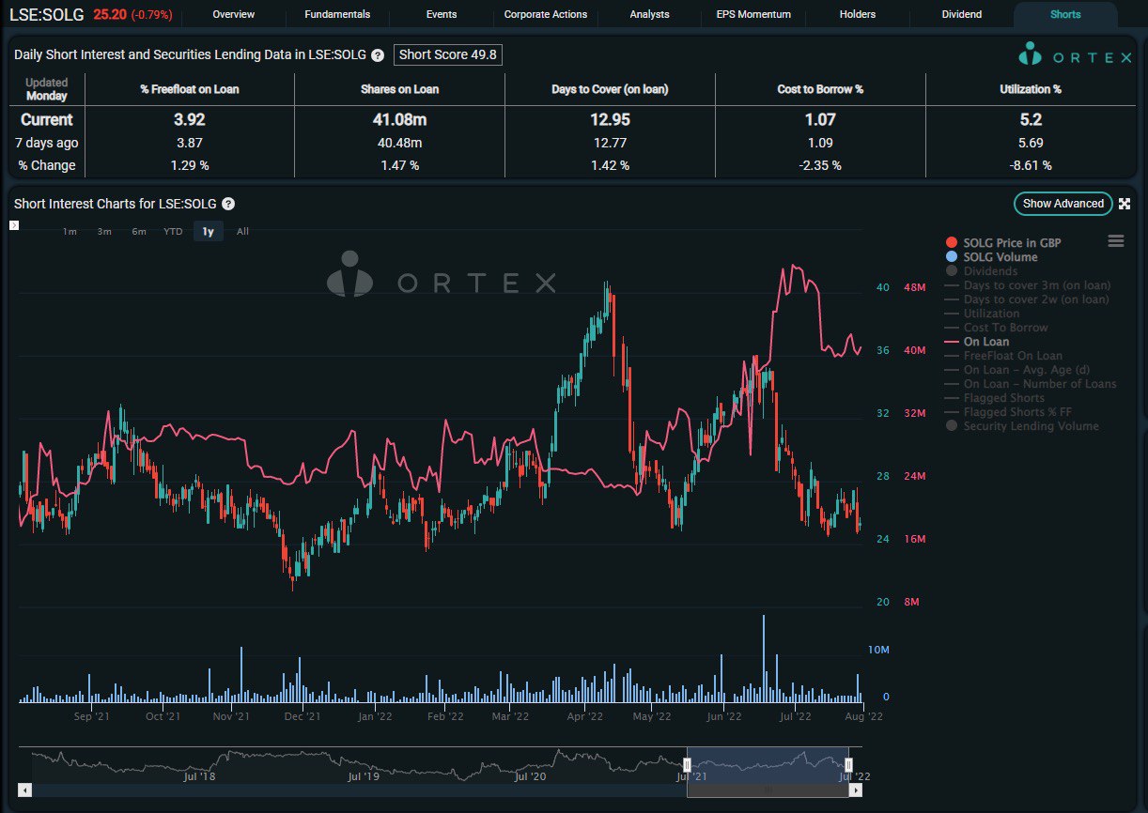Open the EPS Momentum tab

click(x=753, y=14)
